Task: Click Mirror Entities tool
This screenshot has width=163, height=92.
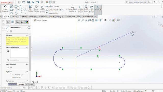Action: (52, 6)
